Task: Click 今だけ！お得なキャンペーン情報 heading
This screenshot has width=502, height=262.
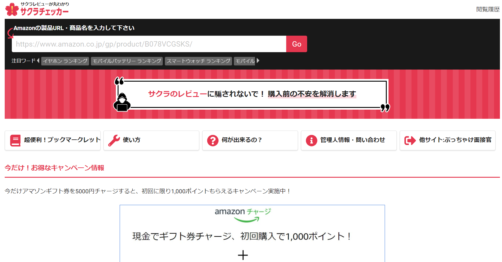Action: [55, 168]
